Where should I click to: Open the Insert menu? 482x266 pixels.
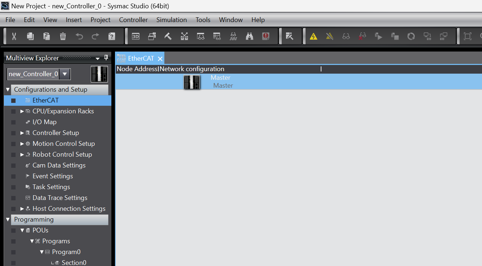tap(74, 20)
